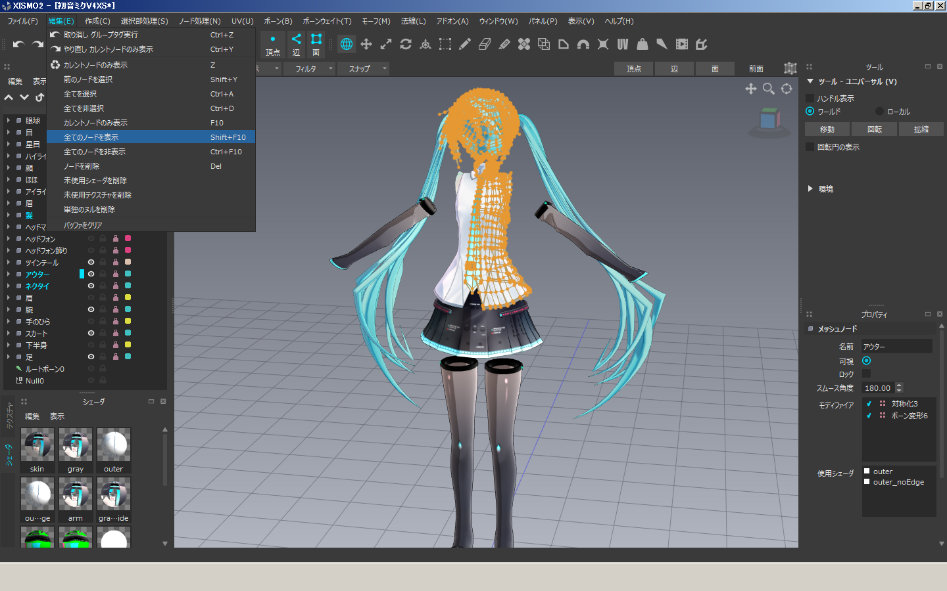Pick the pencil draw tool icon
Screen dimensions: 947x591
pos(465,44)
